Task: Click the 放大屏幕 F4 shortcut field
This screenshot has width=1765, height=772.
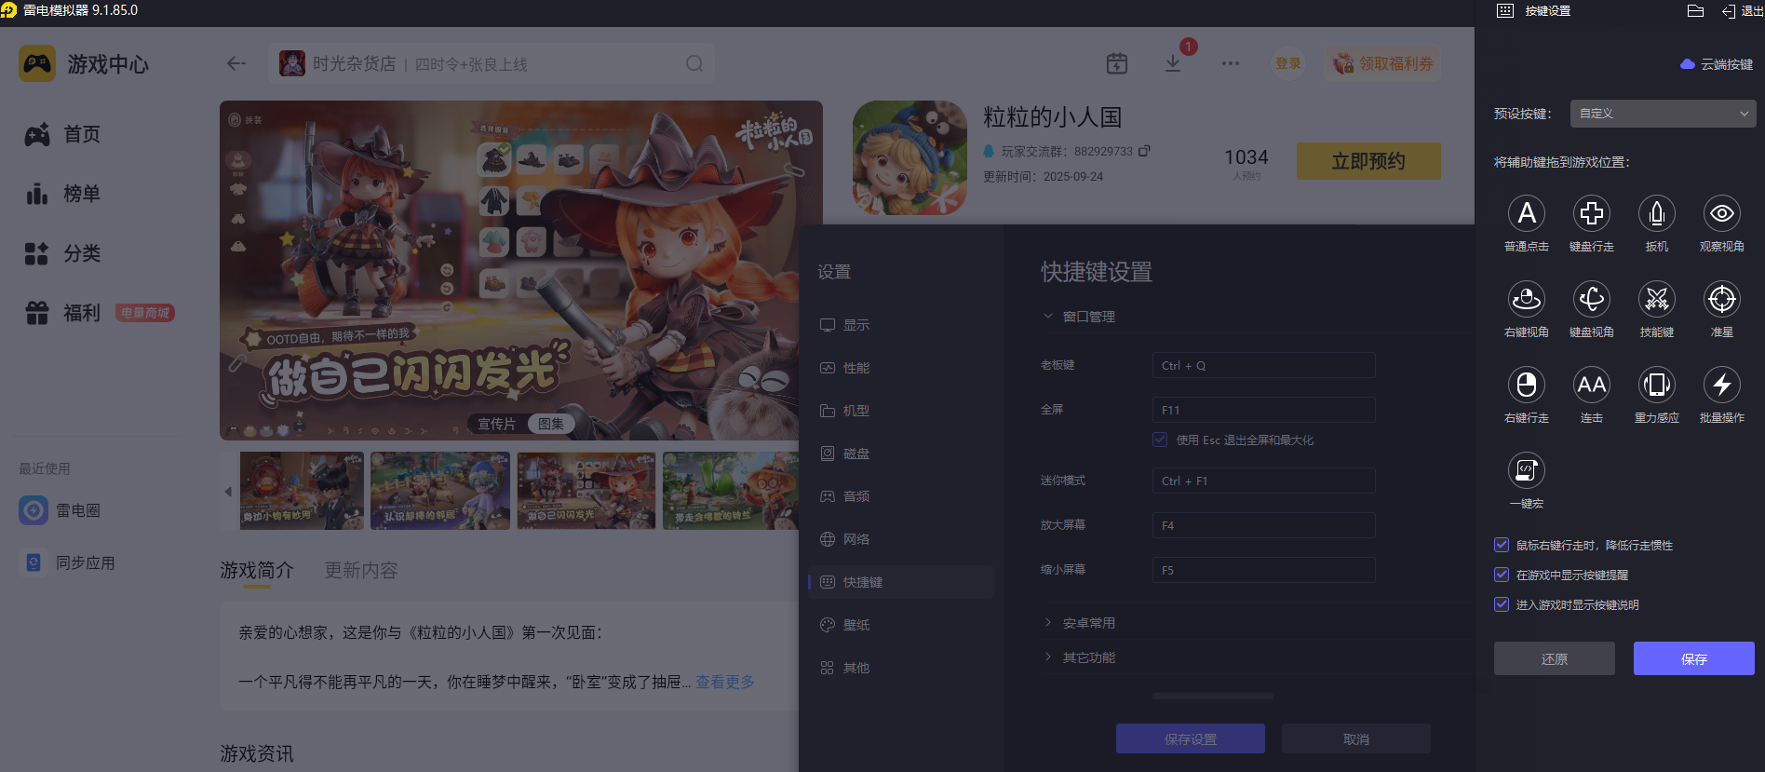Action: click(1263, 525)
